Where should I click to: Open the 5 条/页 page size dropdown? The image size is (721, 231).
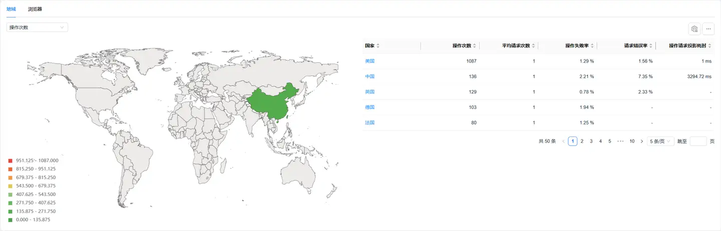(660, 141)
